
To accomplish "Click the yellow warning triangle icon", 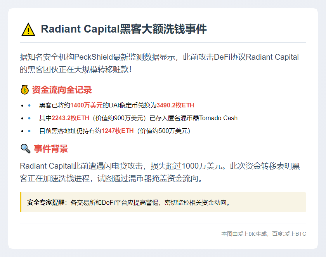I will [x=28, y=29].
